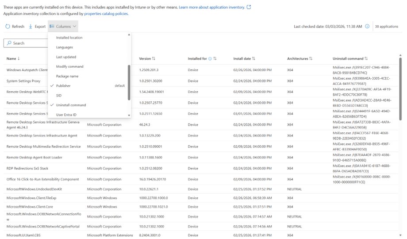
Task: Click info icon beside Installed for header
Action: click(x=210, y=59)
